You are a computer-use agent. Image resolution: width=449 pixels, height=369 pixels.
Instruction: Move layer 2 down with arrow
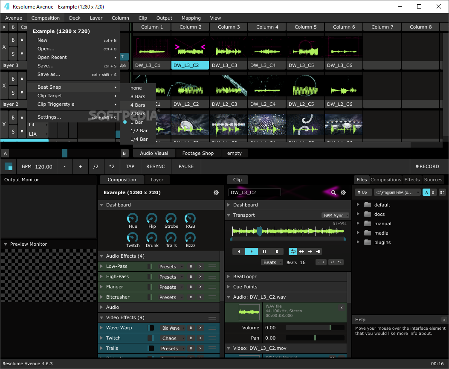pyautogui.click(x=22, y=92)
